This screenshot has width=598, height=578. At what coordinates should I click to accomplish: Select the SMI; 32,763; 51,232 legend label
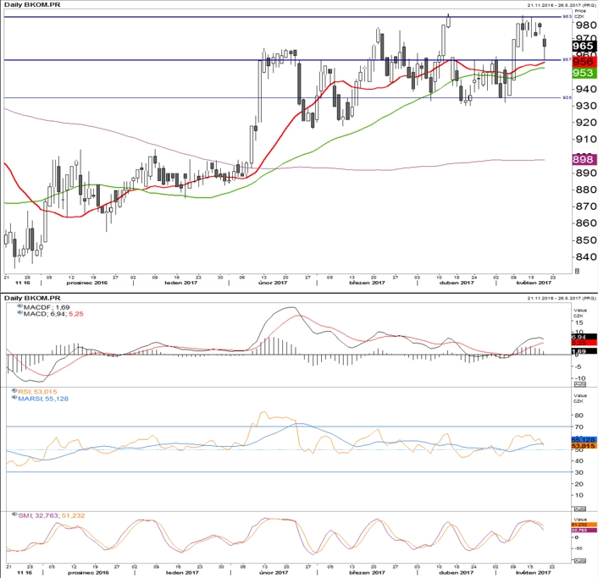(52, 515)
